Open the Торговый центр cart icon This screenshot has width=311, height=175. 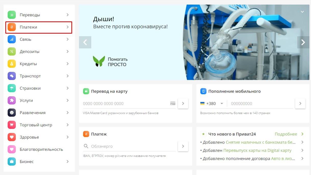pyautogui.click(x=12, y=125)
